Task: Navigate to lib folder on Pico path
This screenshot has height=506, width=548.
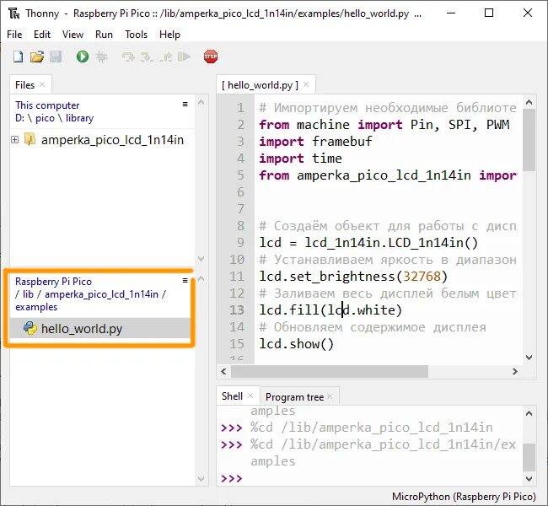Action: tap(28, 294)
